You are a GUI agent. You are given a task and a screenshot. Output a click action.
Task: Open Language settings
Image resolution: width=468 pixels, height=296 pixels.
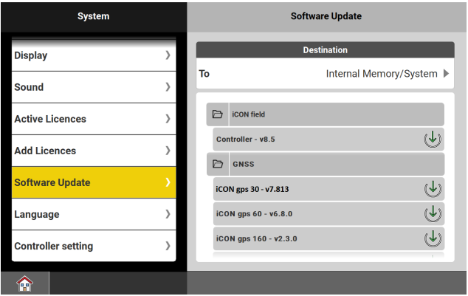[x=94, y=214]
